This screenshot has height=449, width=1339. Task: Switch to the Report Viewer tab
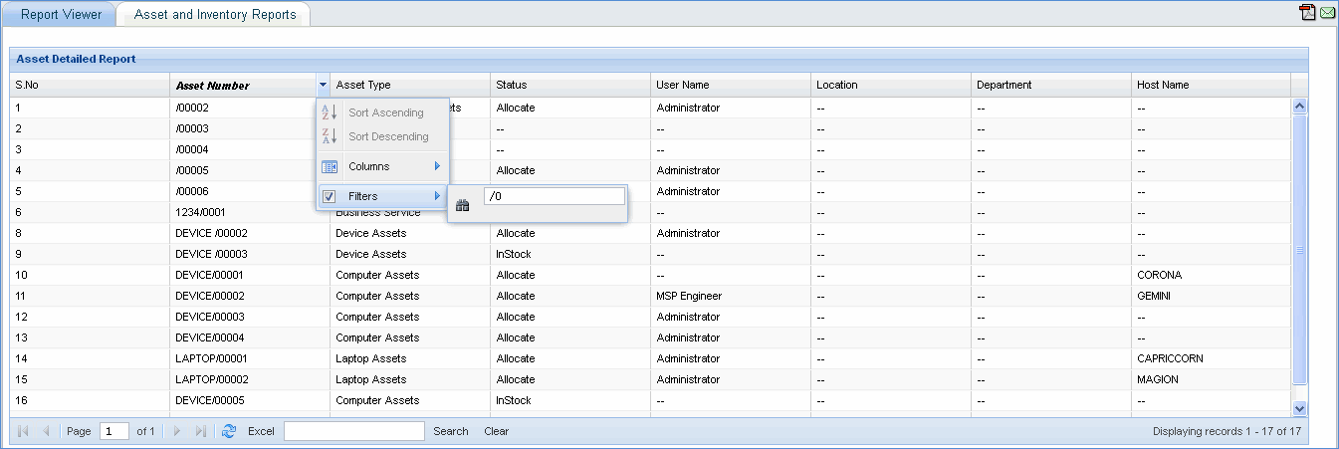tap(61, 15)
